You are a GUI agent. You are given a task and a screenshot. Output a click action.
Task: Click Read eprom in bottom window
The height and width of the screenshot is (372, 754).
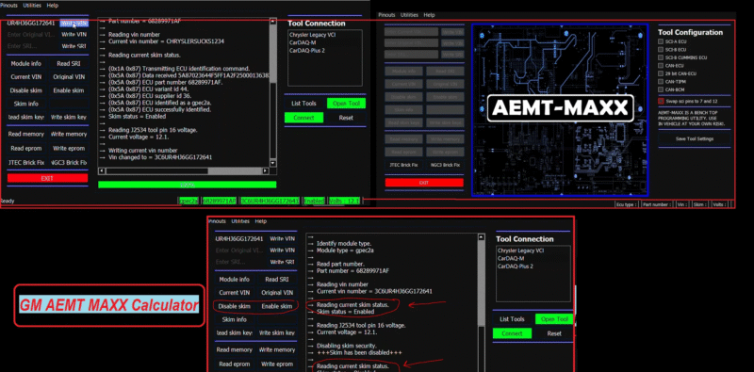click(x=234, y=364)
